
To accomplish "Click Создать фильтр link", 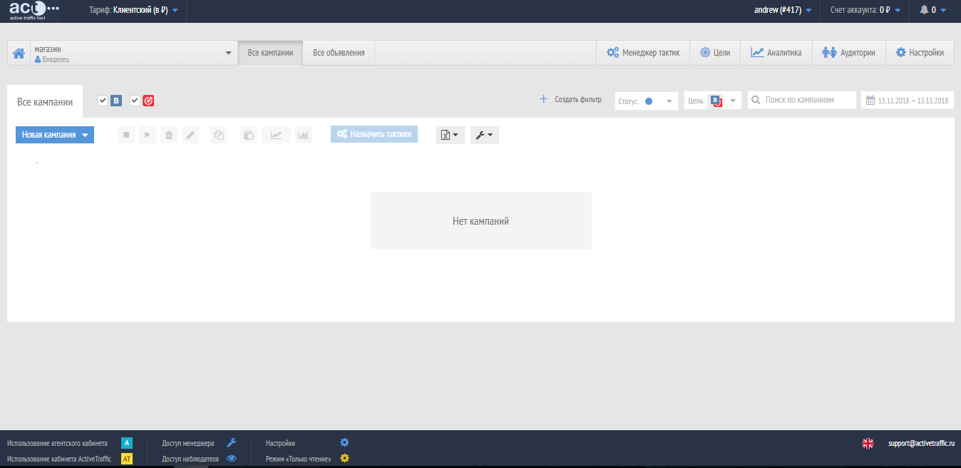I will click(x=570, y=100).
